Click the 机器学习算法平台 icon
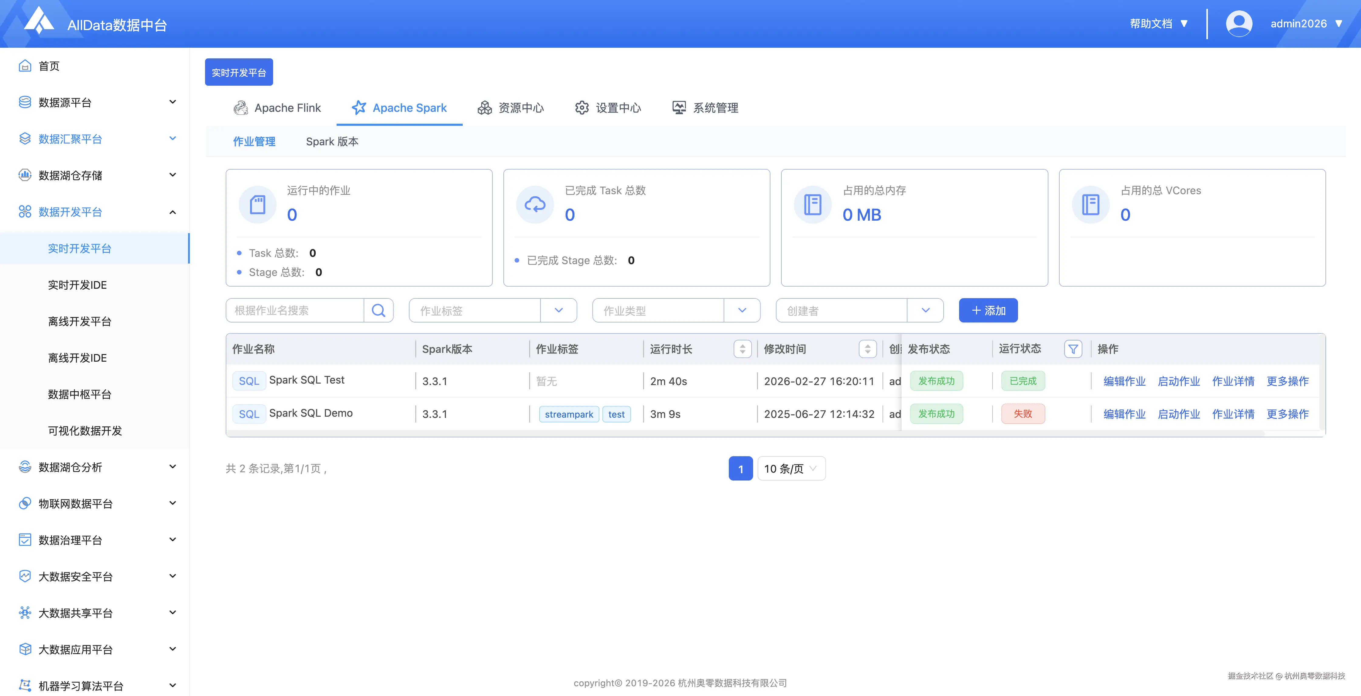This screenshot has height=696, width=1361. (x=25, y=685)
